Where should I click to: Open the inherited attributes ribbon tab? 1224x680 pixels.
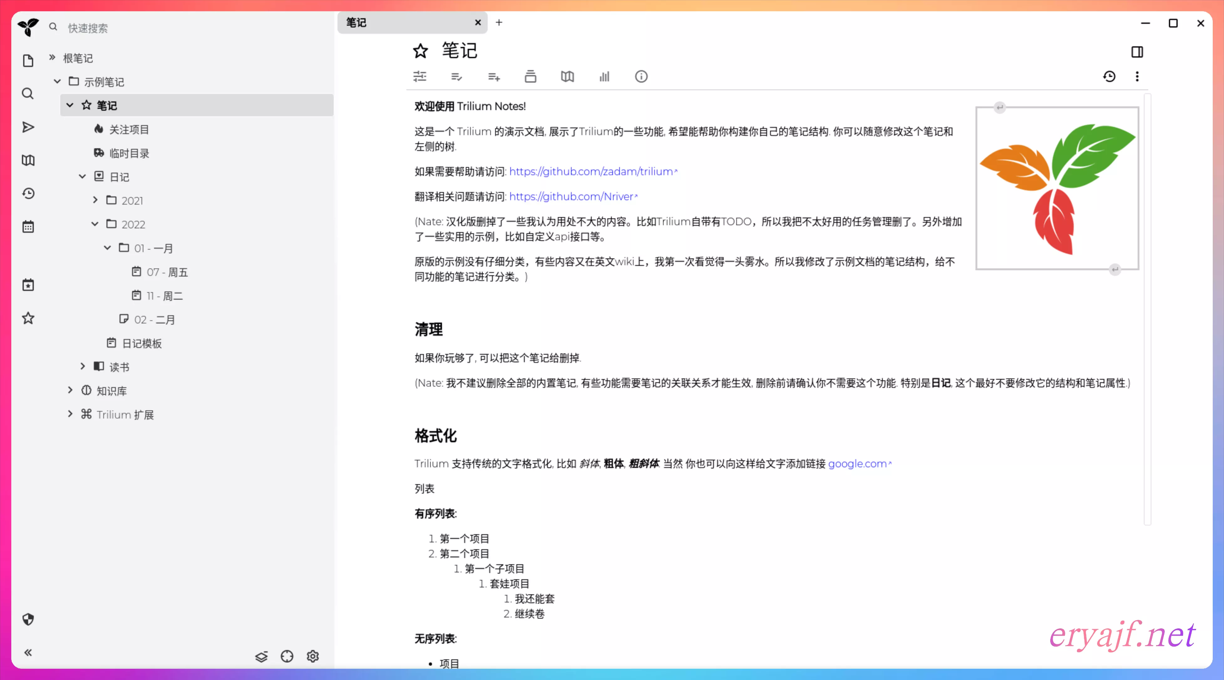[494, 76]
